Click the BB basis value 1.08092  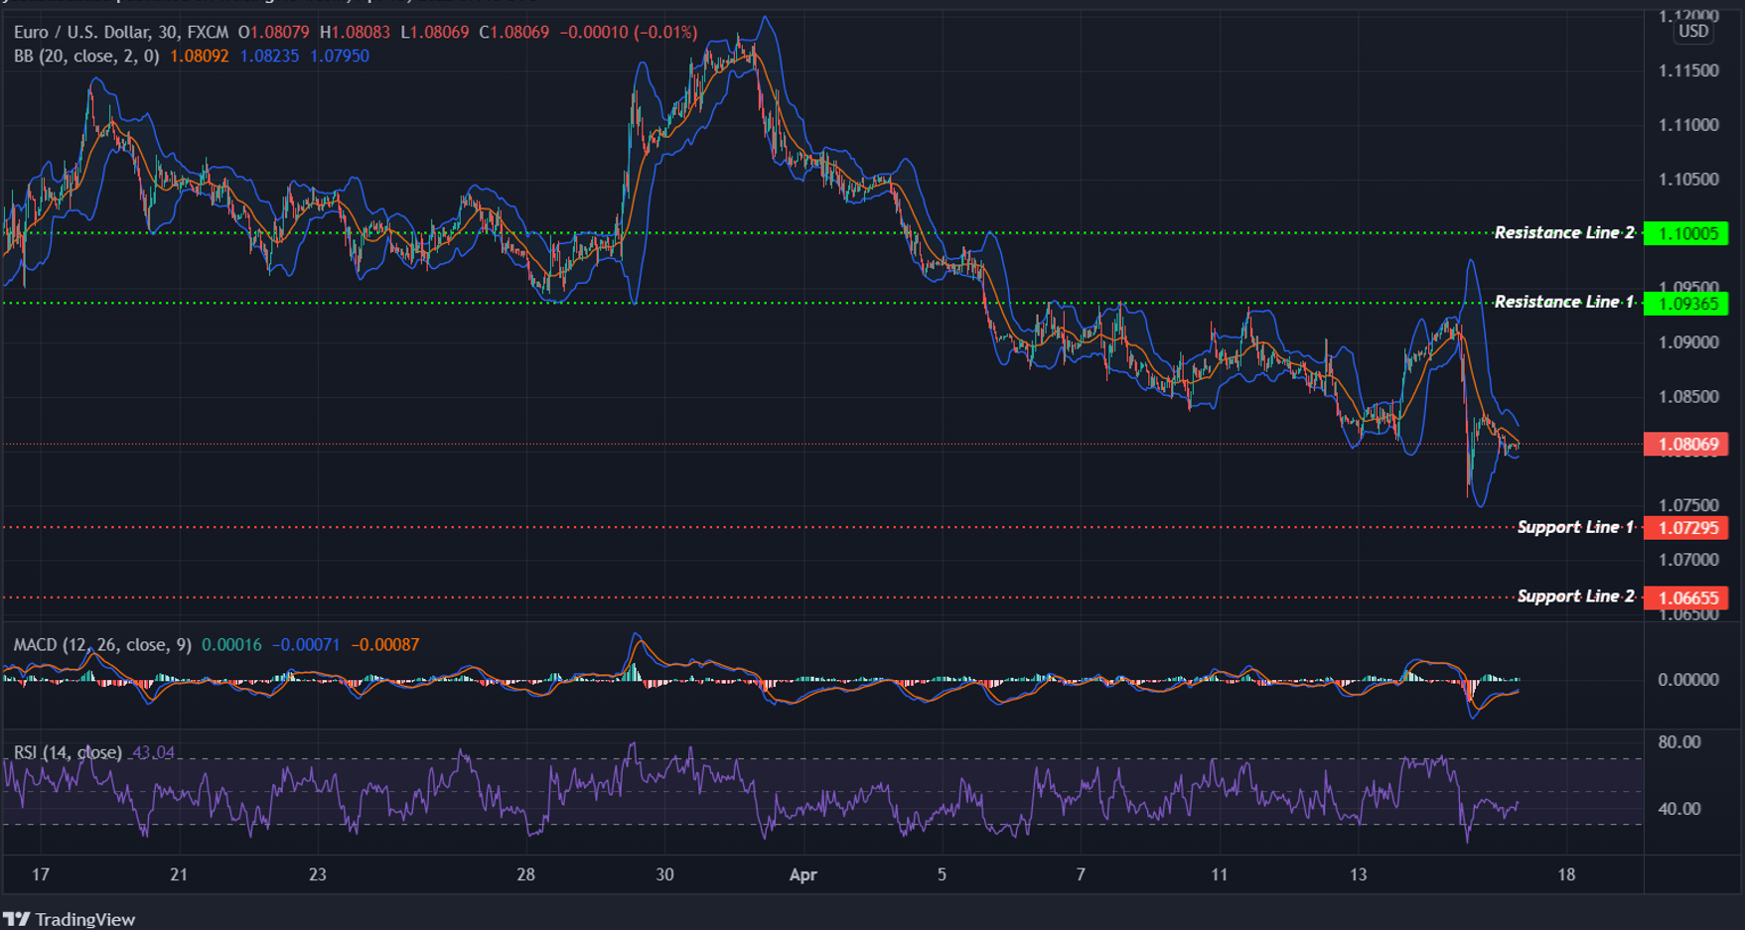[200, 57]
